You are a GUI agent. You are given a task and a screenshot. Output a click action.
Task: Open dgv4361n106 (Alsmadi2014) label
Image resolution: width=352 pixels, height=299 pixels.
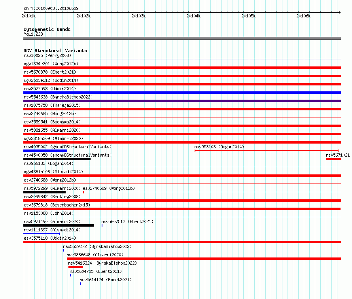pyautogui.click(x=53, y=172)
